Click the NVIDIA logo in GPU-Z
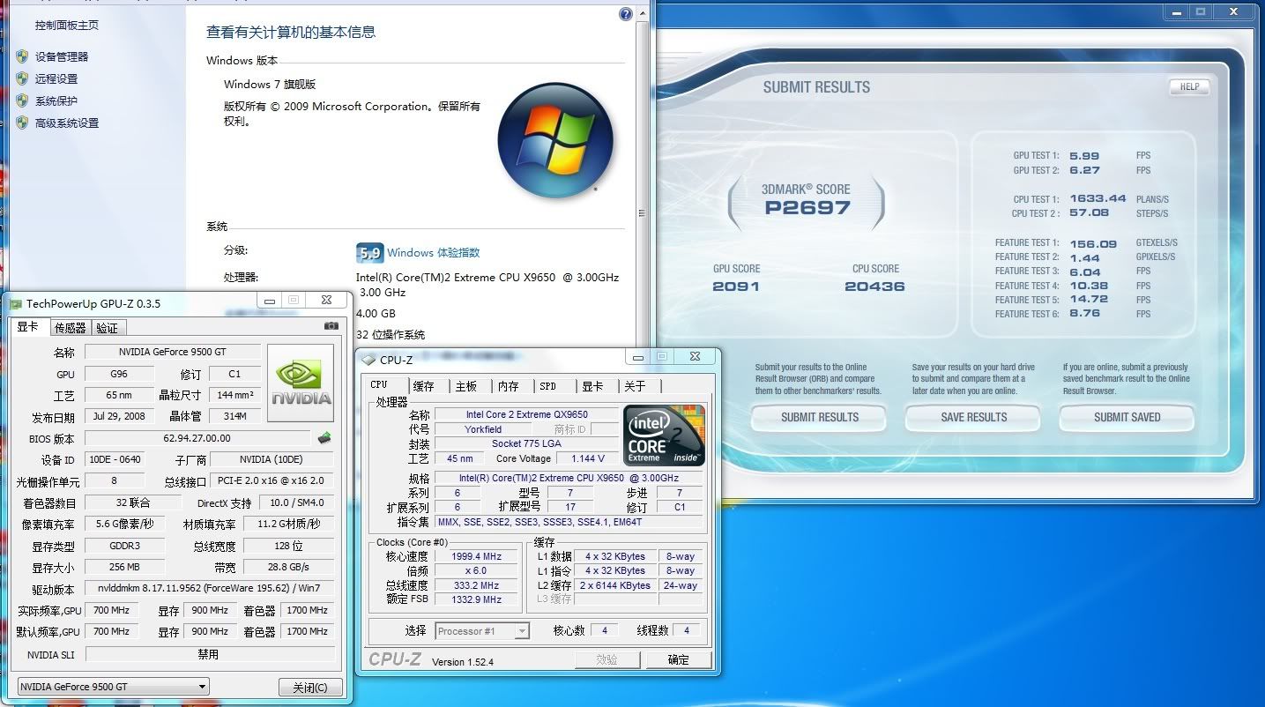 (x=301, y=383)
